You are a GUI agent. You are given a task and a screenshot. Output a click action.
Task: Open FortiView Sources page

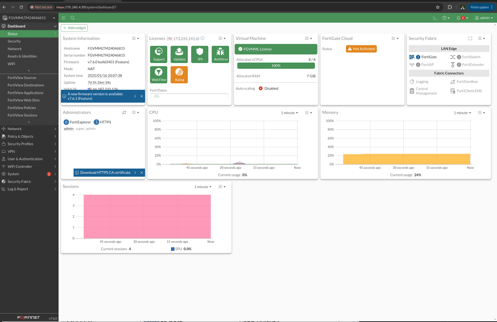coord(22,78)
